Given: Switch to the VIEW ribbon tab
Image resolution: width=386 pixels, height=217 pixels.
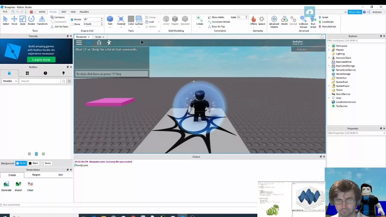Looking at the screenshot, I should [73, 12].
